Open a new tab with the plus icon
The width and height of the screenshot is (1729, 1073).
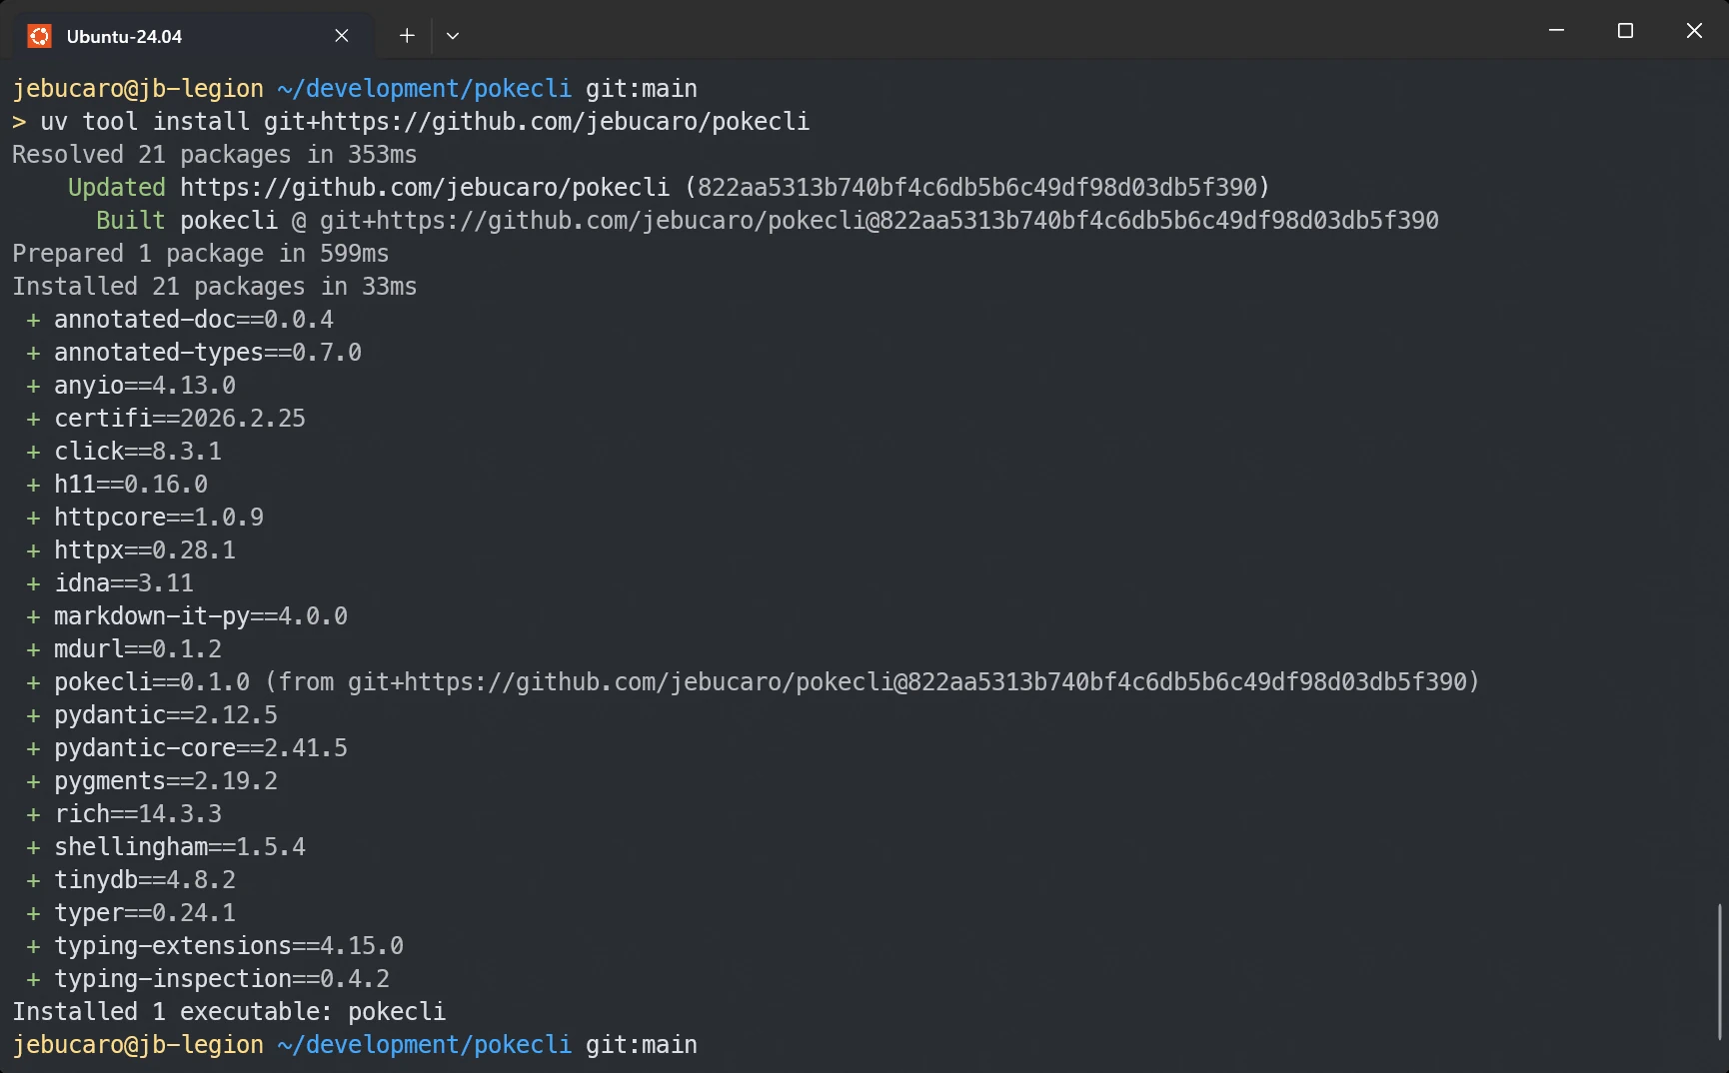coord(406,35)
